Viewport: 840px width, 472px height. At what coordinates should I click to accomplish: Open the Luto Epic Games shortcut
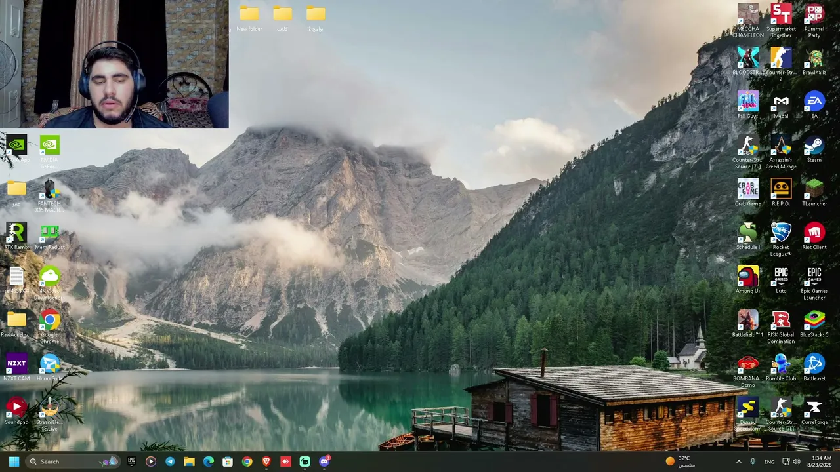click(x=781, y=281)
